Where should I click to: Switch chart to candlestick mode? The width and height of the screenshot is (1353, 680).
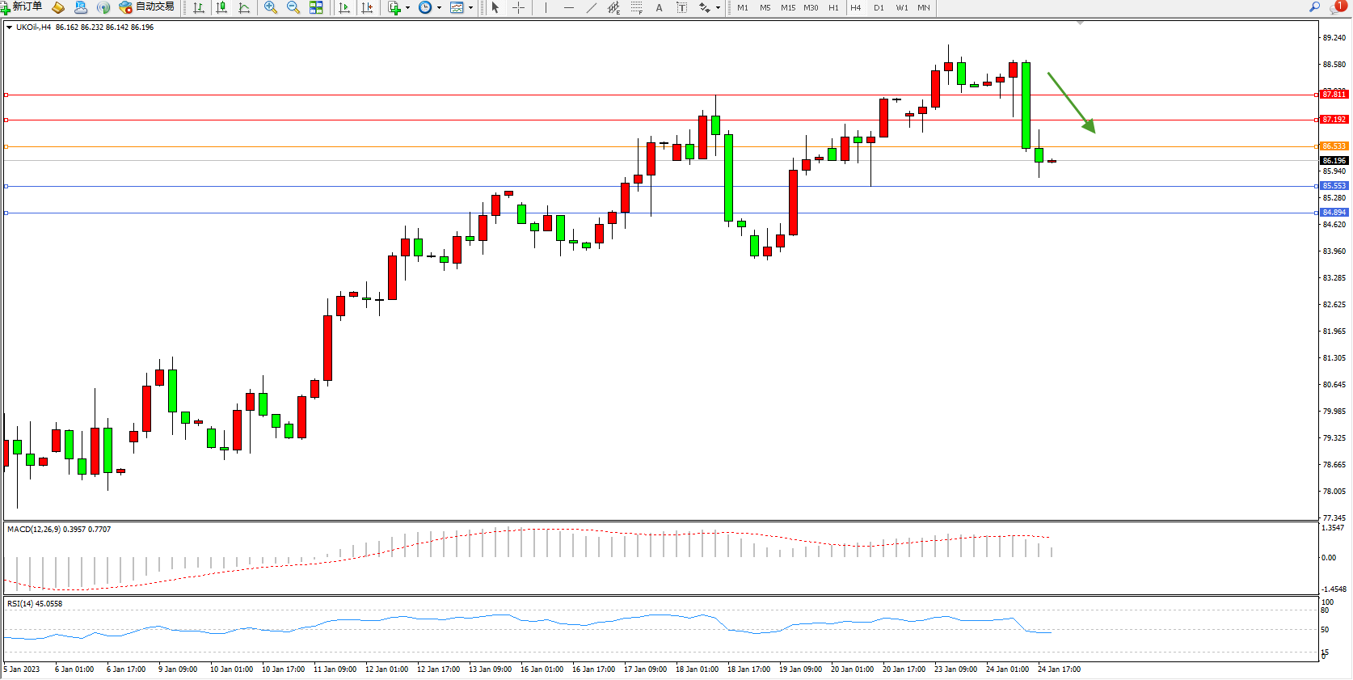pyautogui.click(x=221, y=7)
